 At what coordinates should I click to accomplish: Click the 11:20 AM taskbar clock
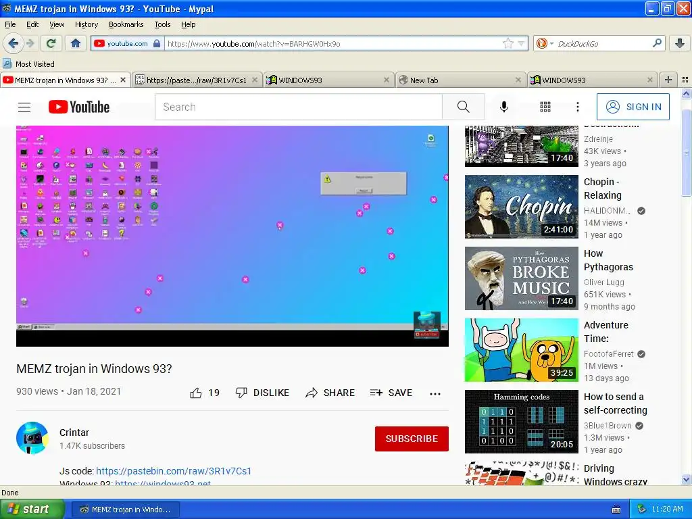[667, 510]
